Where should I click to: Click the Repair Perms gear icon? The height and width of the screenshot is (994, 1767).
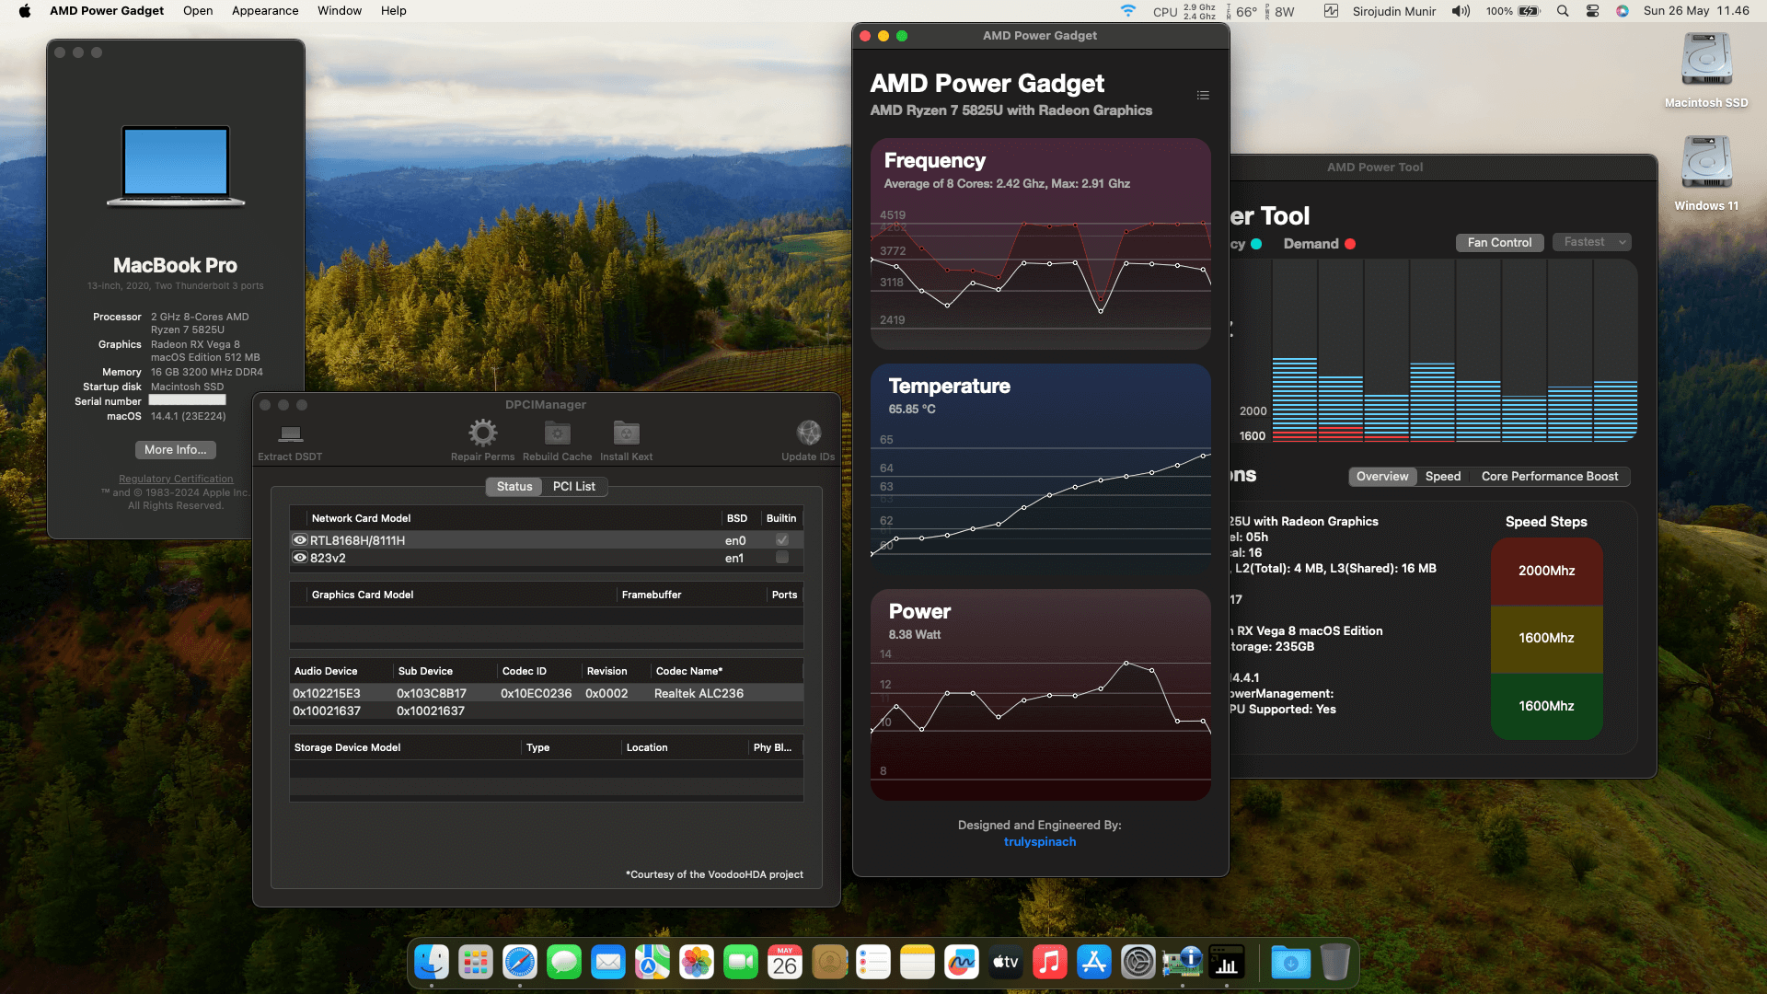[x=482, y=433]
